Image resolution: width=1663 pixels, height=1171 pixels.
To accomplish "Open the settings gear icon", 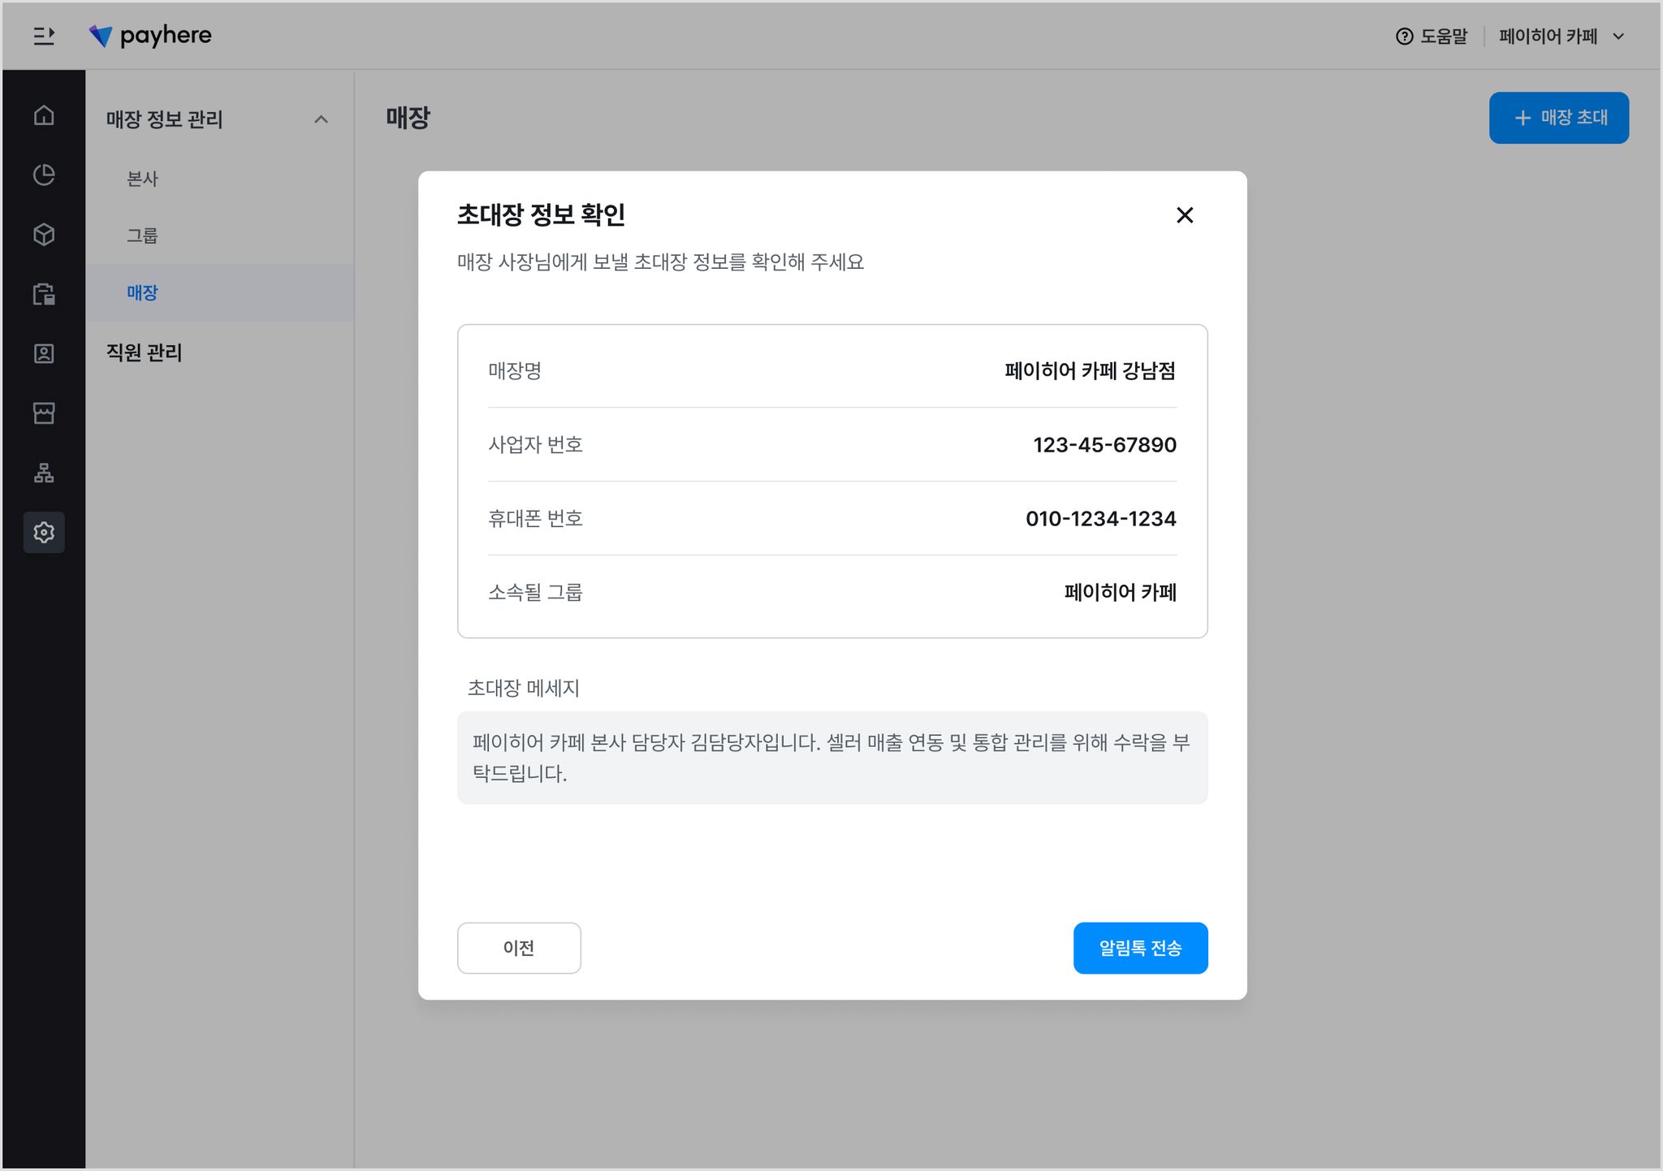I will 44,533.
